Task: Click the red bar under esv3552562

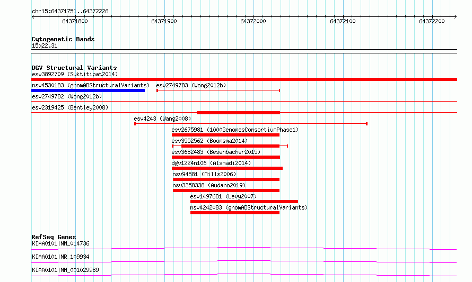Action: (x=230, y=146)
